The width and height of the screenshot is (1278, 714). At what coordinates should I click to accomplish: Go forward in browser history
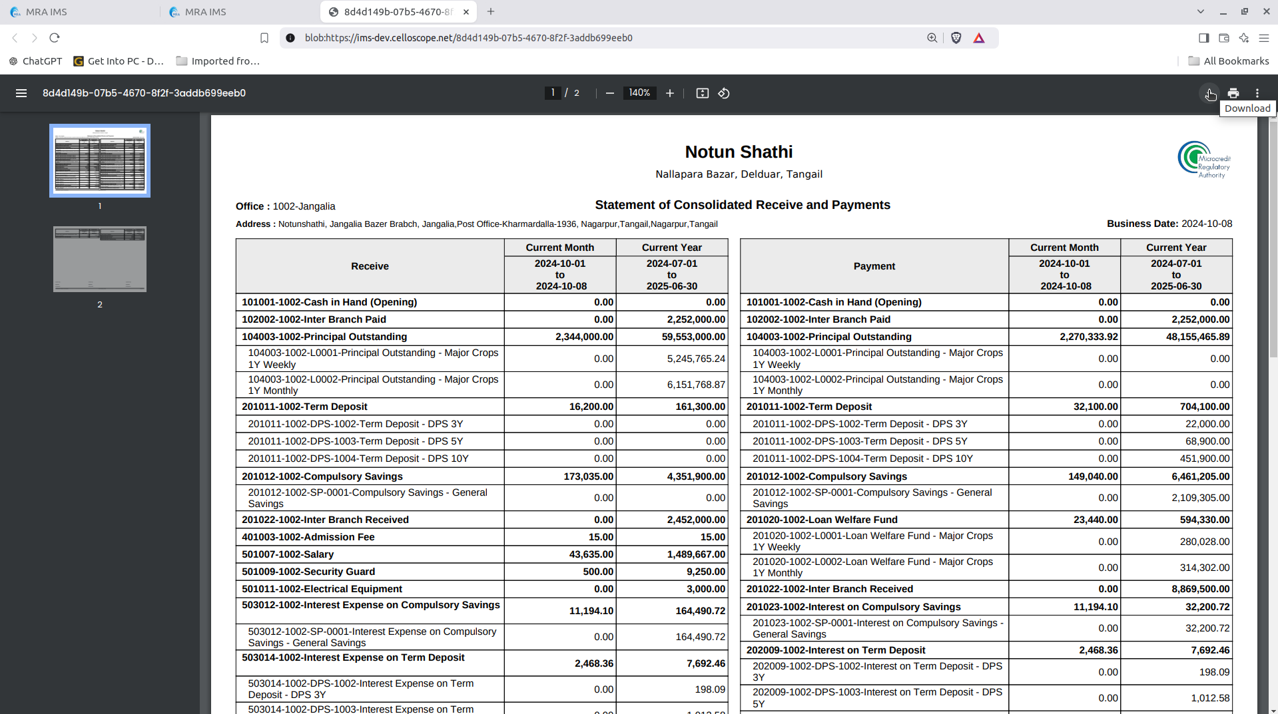(35, 38)
